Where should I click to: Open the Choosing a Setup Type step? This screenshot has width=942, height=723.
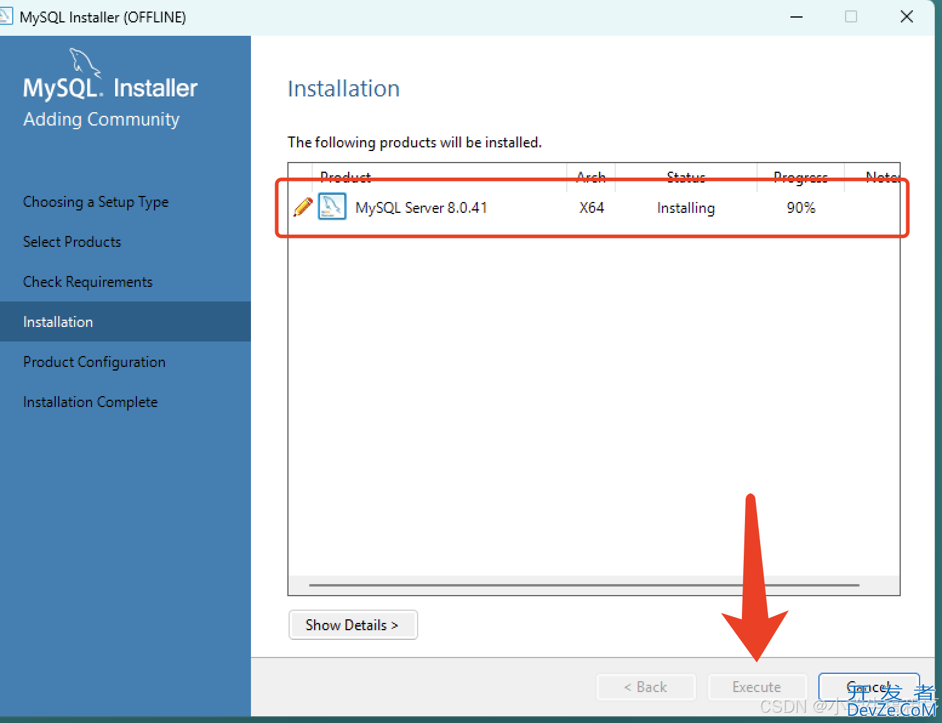pos(96,202)
